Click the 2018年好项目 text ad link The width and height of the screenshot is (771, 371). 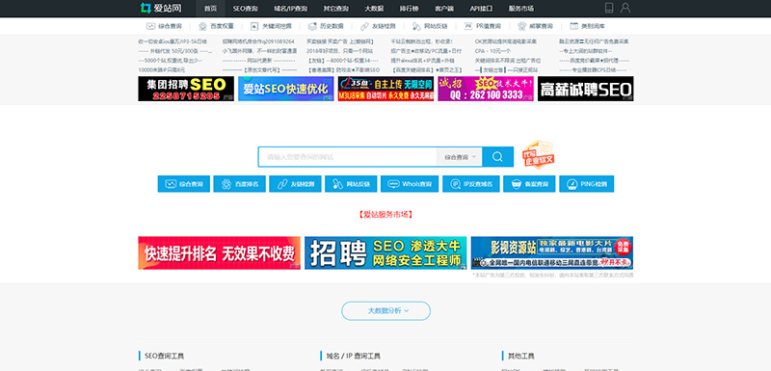(x=340, y=51)
